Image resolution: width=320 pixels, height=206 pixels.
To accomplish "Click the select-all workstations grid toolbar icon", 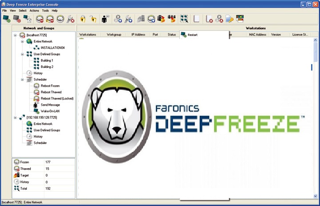I will (x=184, y=19).
